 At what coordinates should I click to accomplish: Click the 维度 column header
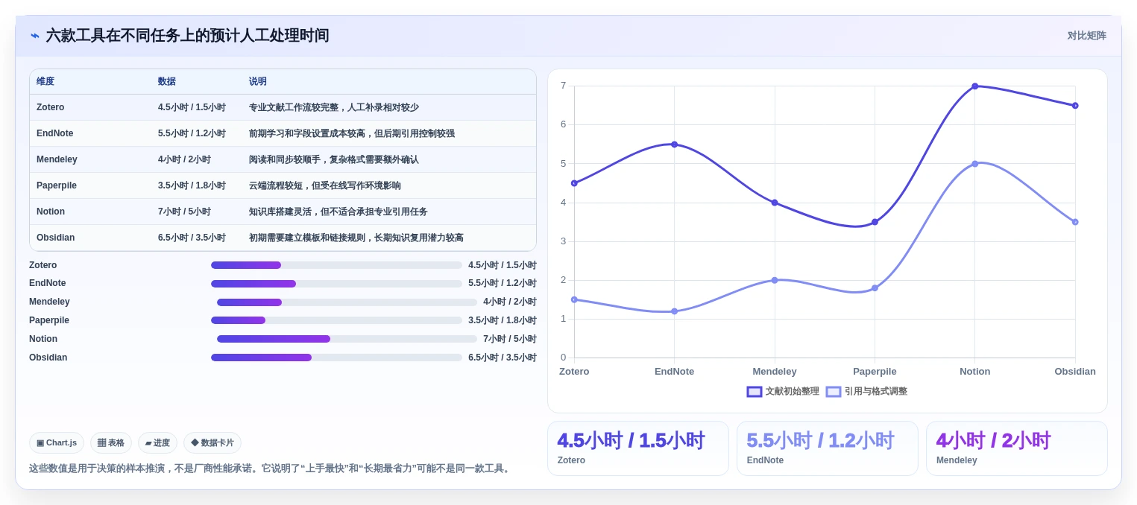coord(45,82)
